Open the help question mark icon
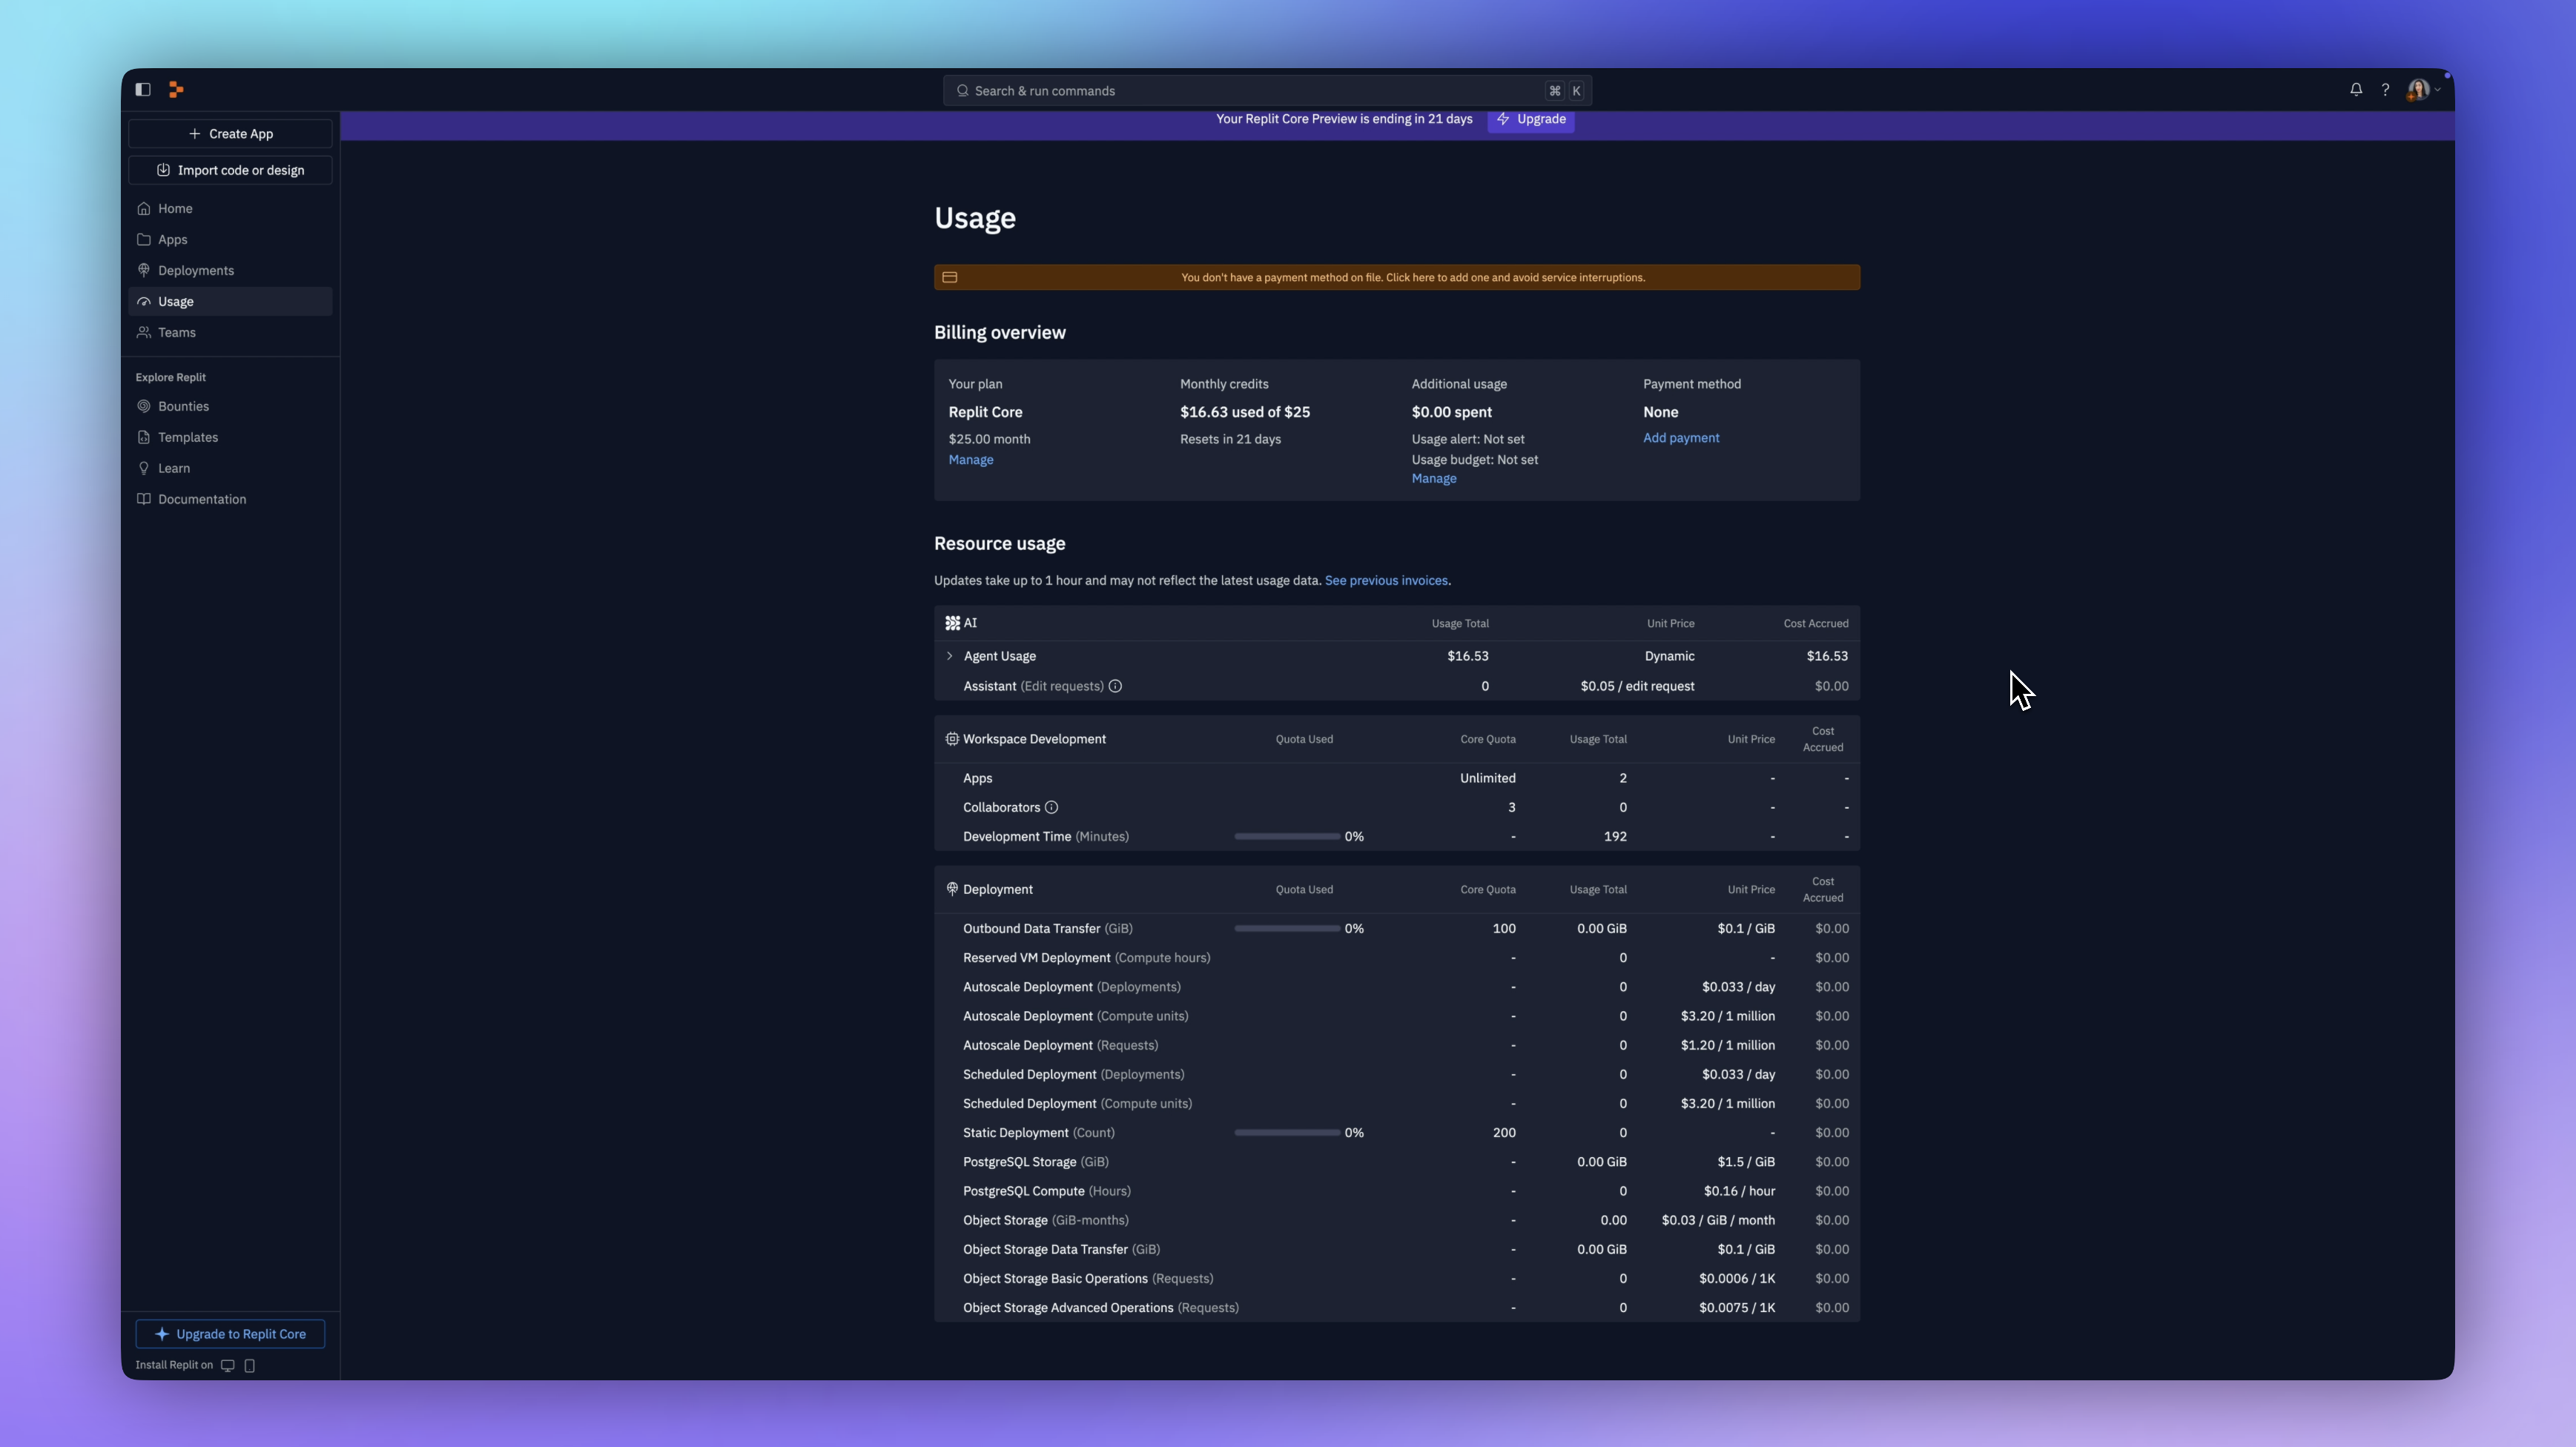The image size is (2576, 1447). pyautogui.click(x=2385, y=90)
